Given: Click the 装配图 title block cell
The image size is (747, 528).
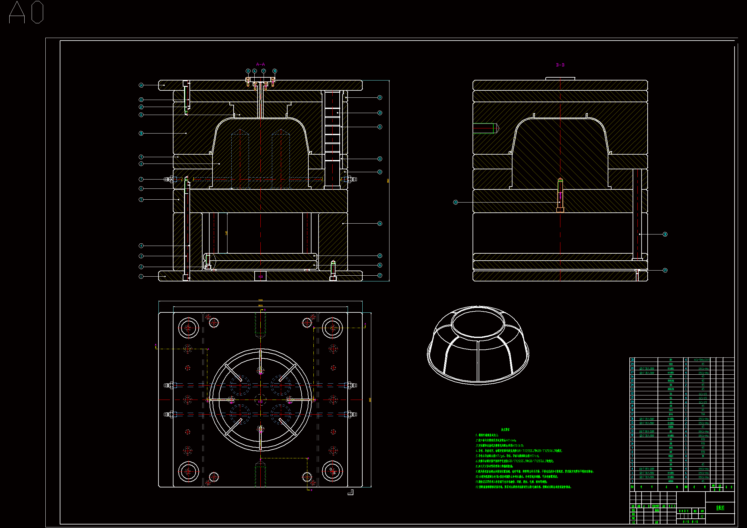Looking at the screenshot, I should point(720,508).
